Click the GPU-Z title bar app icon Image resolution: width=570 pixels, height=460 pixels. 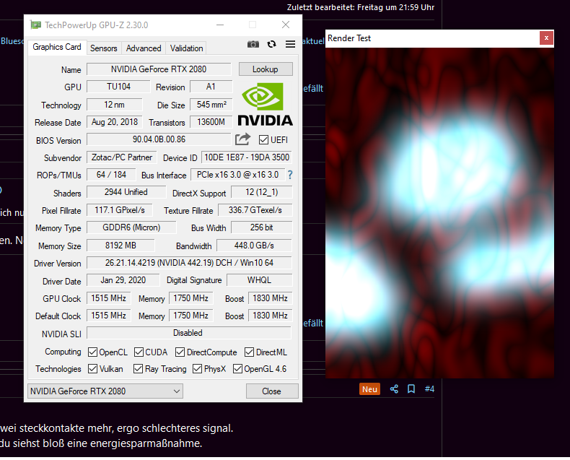(x=35, y=25)
